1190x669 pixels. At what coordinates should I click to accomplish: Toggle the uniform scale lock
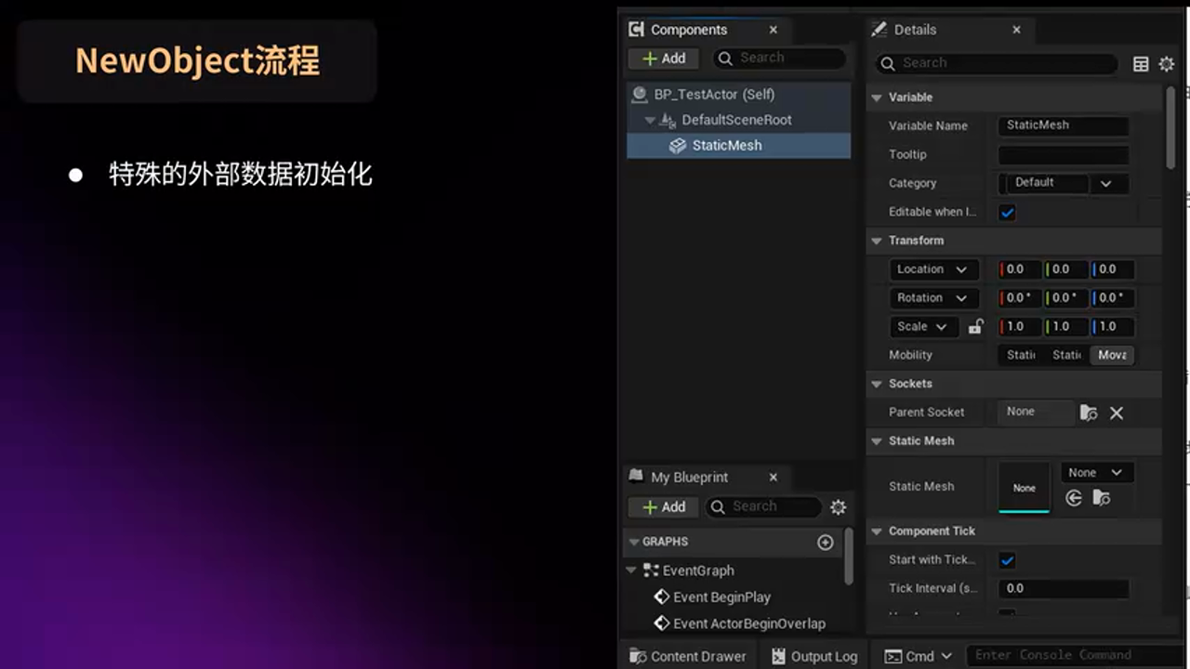974,326
